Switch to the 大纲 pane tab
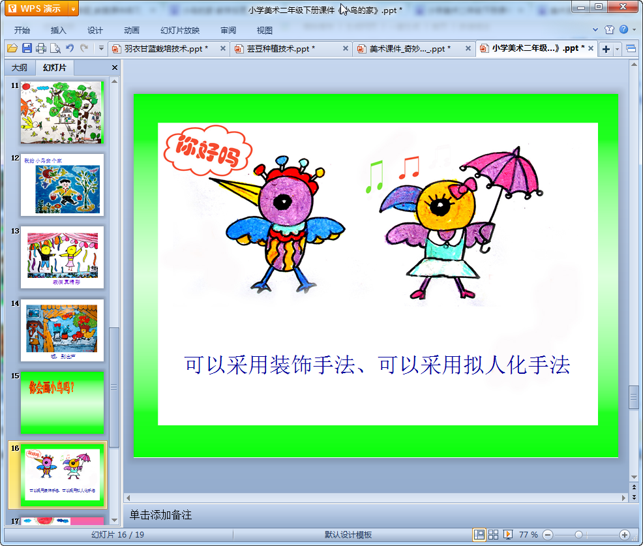Screen dimensions: 643x546 pos(20,68)
